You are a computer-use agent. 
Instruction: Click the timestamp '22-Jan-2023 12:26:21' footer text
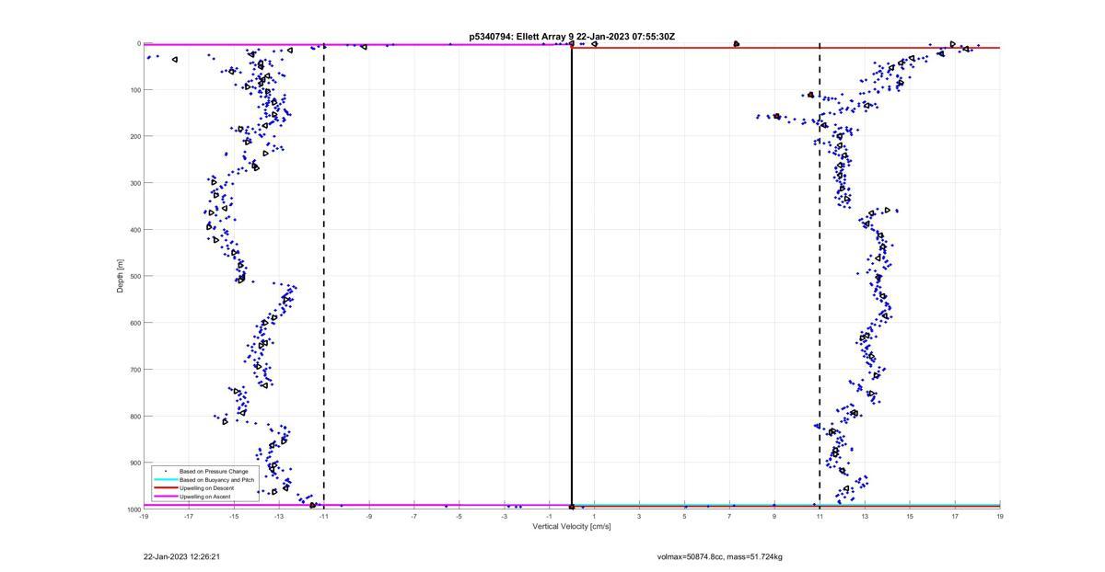pyautogui.click(x=181, y=556)
